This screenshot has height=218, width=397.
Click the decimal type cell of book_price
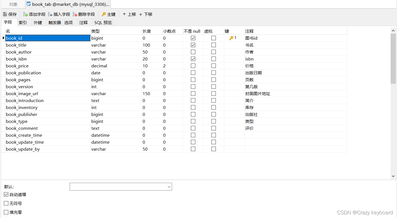[x=116, y=66]
